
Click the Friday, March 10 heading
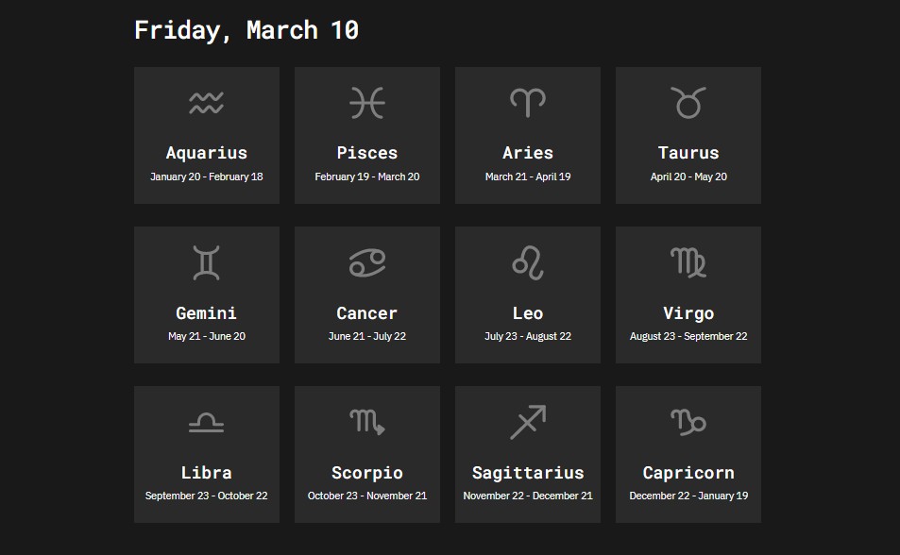[247, 29]
